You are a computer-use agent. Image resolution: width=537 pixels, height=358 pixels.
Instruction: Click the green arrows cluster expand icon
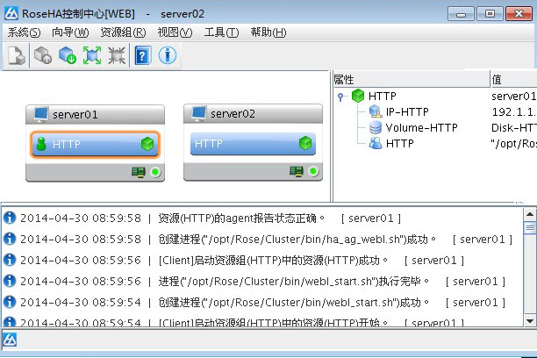(92, 55)
